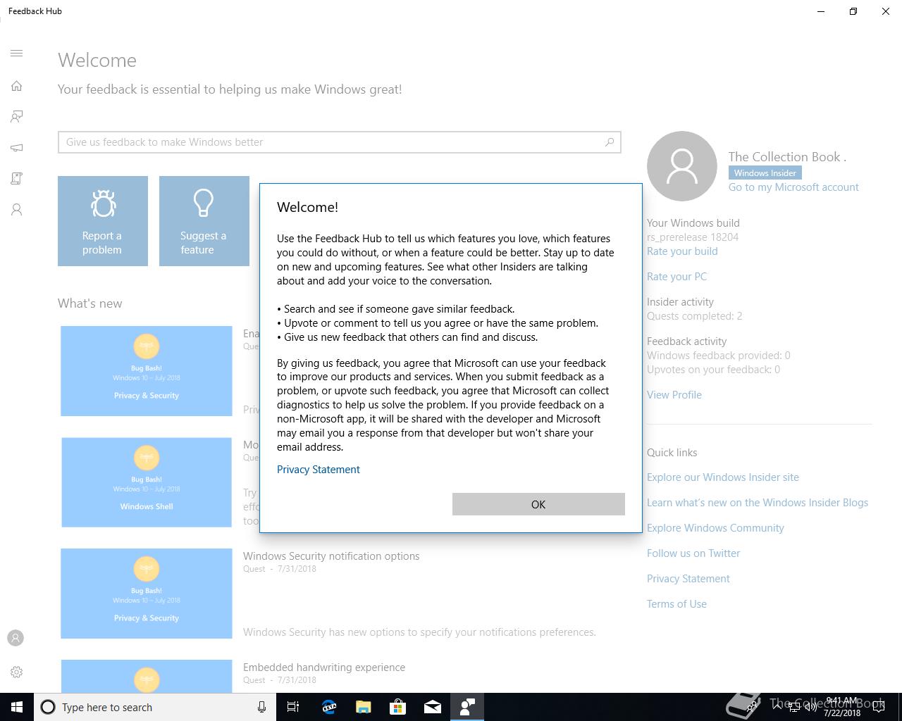Image resolution: width=902 pixels, height=721 pixels.
Task: Go to Home in the sidebar
Action: pos(17,86)
